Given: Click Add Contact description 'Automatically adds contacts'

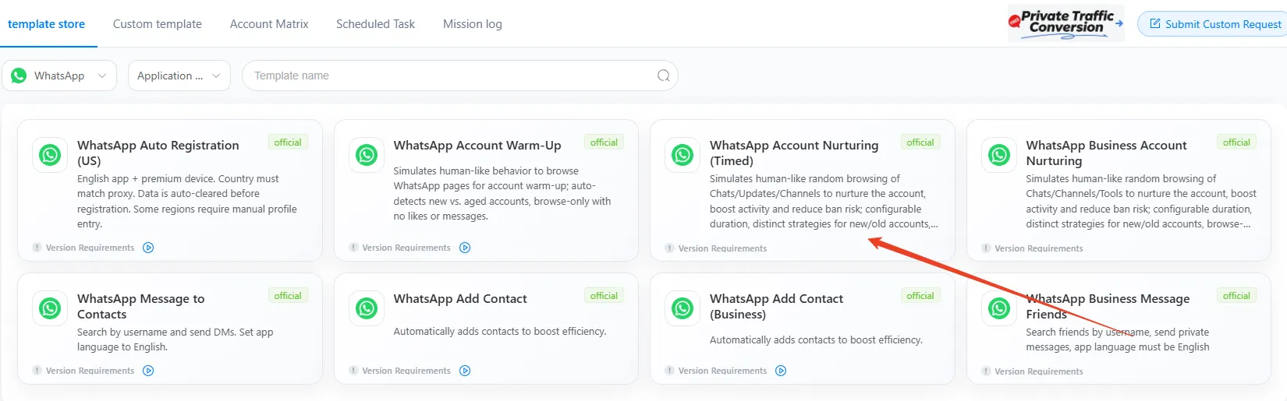Looking at the screenshot, I should pyautogui.click(x=499, y=331).
